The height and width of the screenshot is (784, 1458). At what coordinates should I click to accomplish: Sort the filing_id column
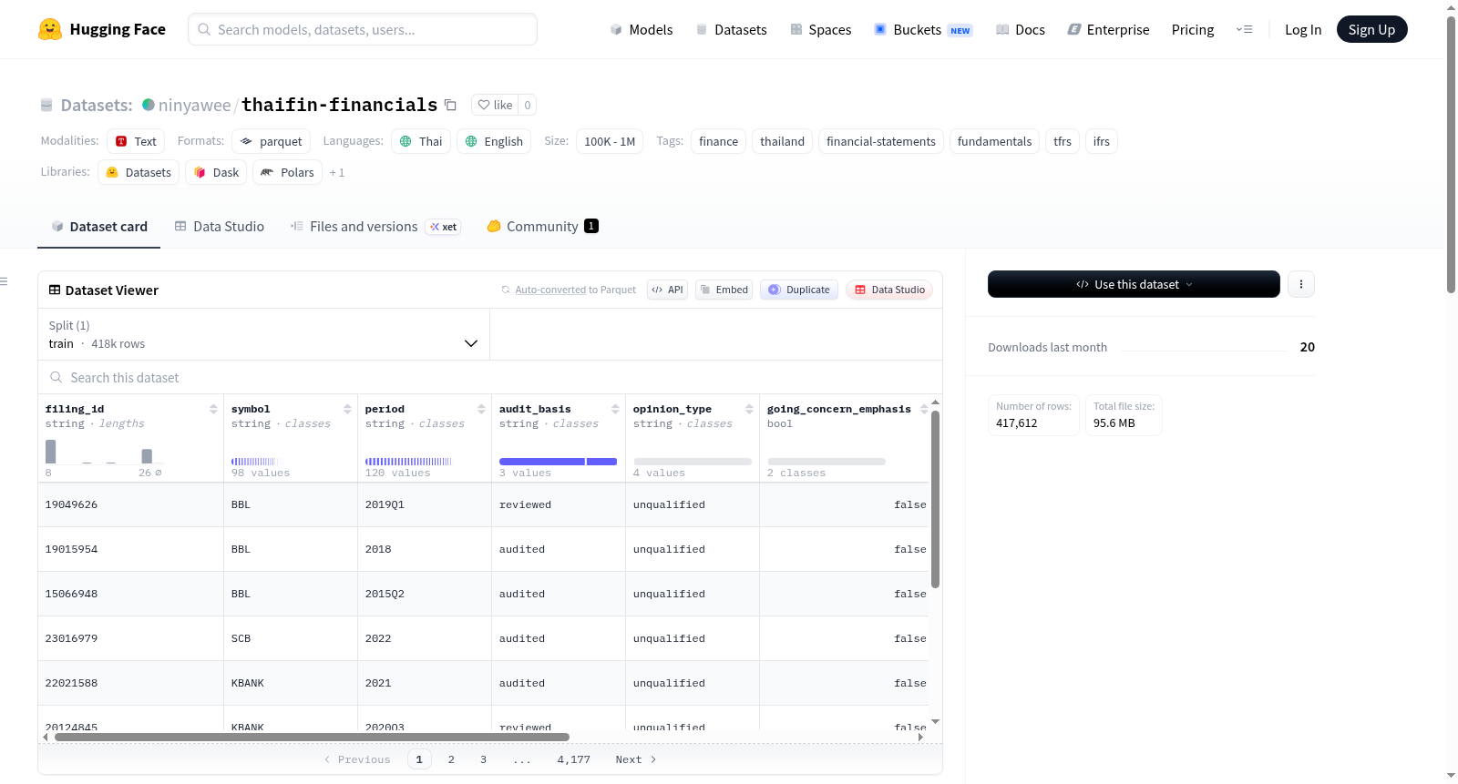pyautogui.click(x=213, y=409)
